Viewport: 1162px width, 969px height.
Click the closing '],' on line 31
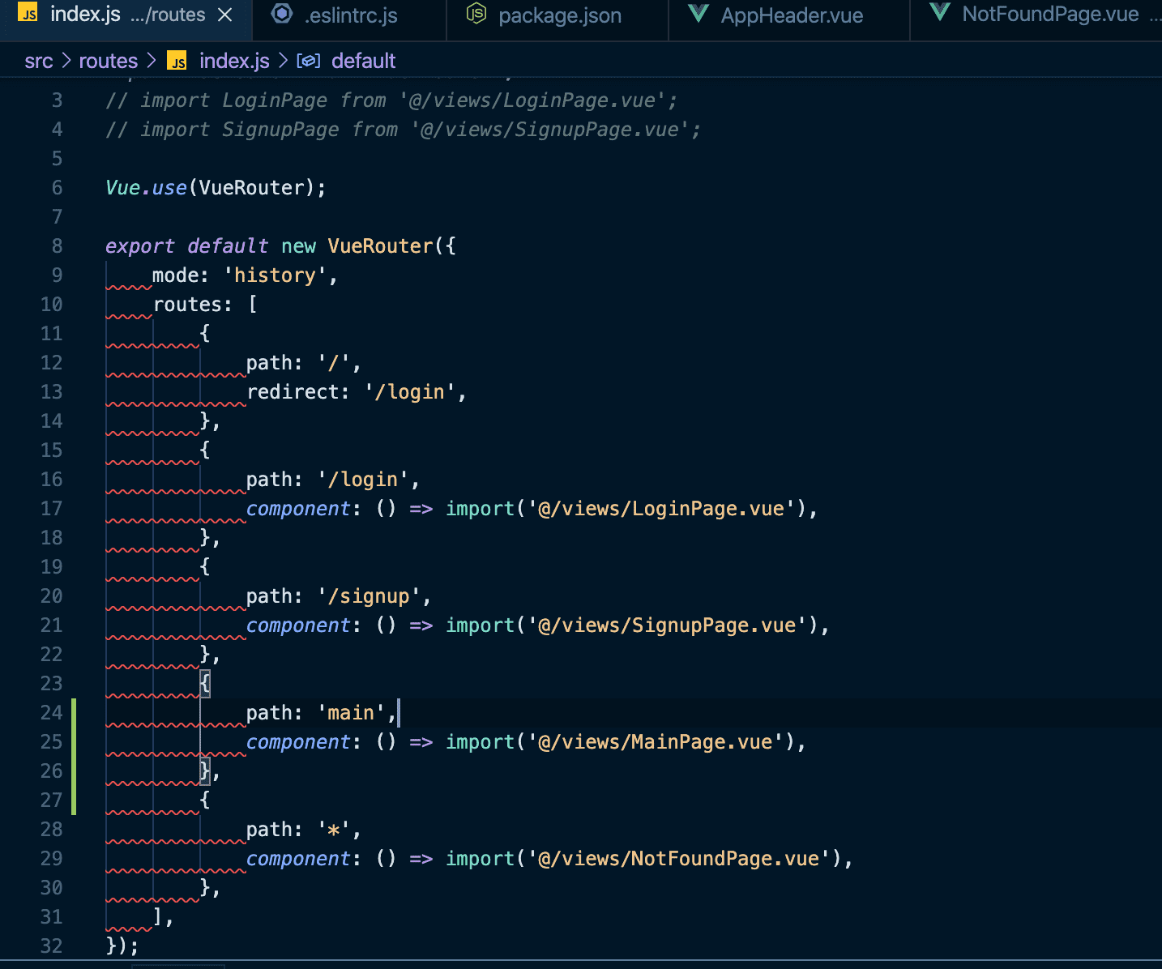(163, 917)
